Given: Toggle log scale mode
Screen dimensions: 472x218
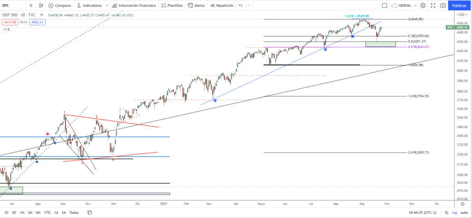Looking at the screenshot, I should click(x=454, y=212).
